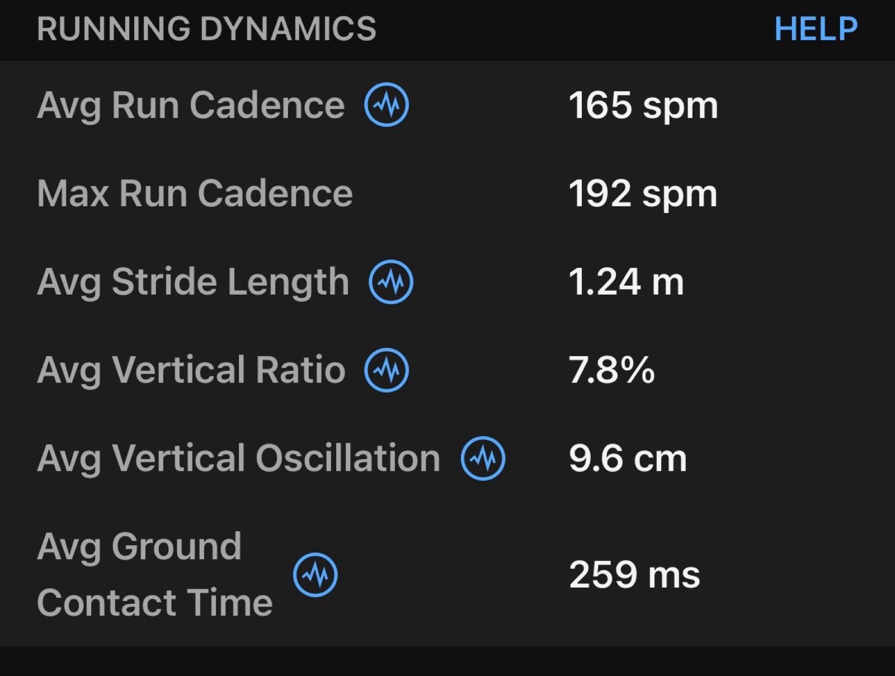Open the Avg Ground Contact Time chart icon
Image resolution: width=895 pixels, height=676 pixels.
click(315, 574)
